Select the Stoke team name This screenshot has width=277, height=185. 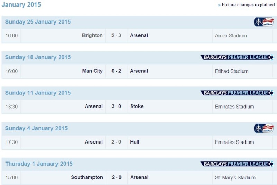point(137,107)
